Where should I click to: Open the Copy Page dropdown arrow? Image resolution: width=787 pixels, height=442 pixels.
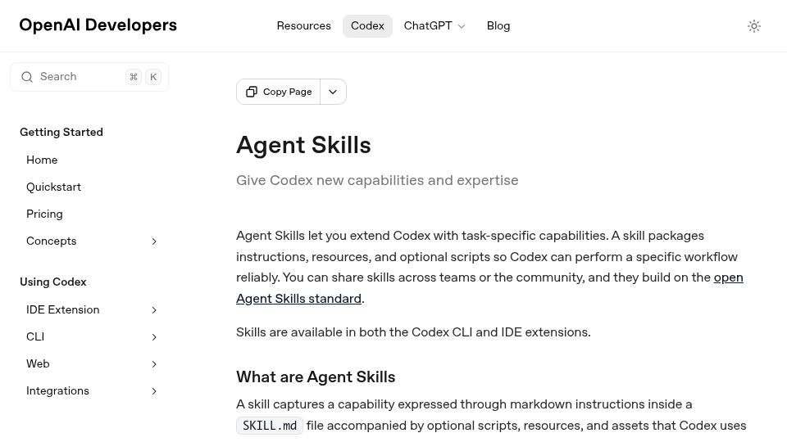pyautogui.click(x=333, y=92)
